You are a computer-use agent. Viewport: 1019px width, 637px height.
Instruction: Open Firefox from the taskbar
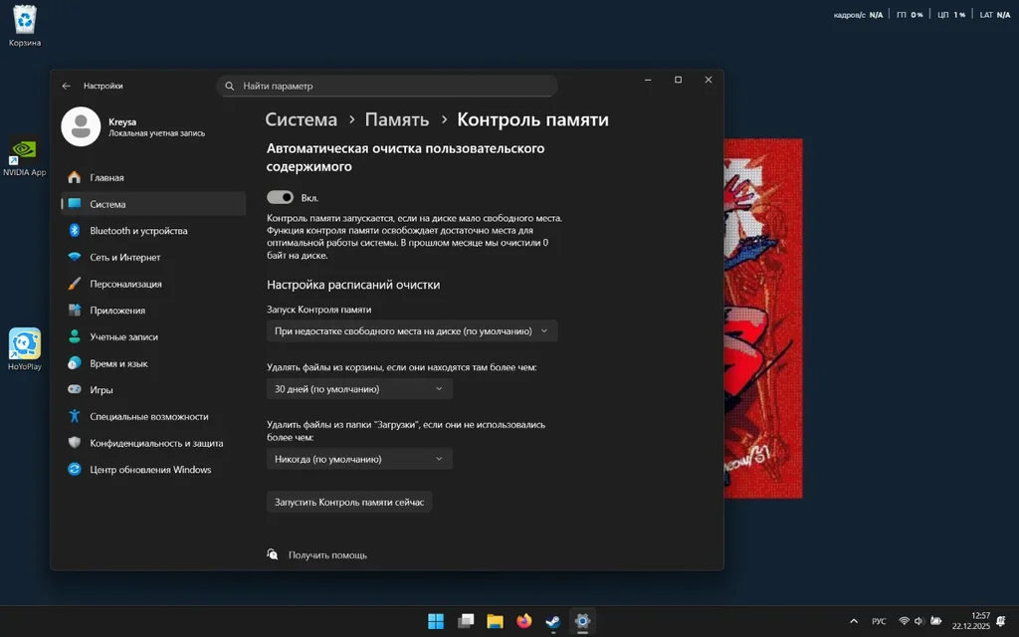(524, 621)
